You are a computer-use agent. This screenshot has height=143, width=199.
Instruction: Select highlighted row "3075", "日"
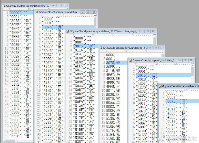pos(163,75)
